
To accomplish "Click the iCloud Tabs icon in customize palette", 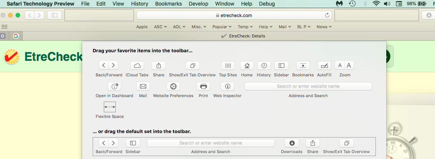I will pos(137,66).
